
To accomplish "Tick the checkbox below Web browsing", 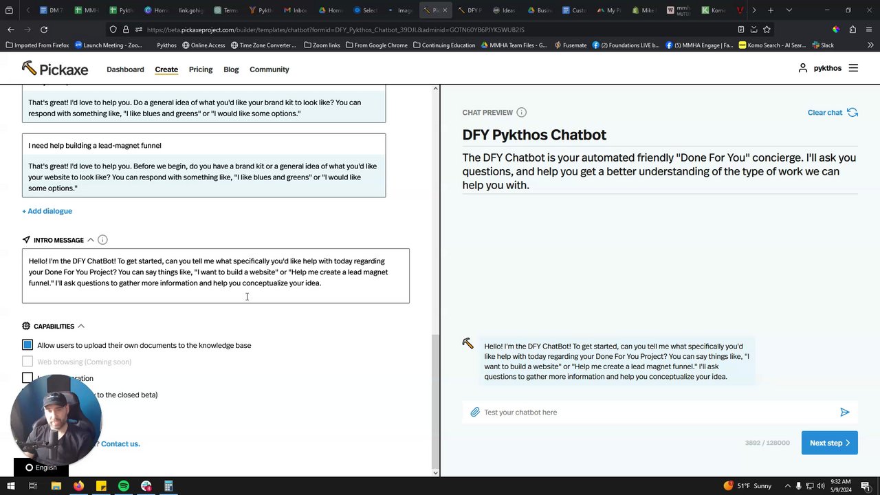I will pyautogui.click(x=27, y=378).
